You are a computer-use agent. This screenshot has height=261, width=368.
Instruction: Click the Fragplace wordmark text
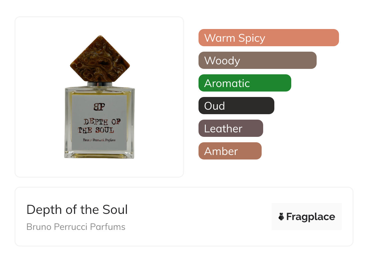(311, 217)
